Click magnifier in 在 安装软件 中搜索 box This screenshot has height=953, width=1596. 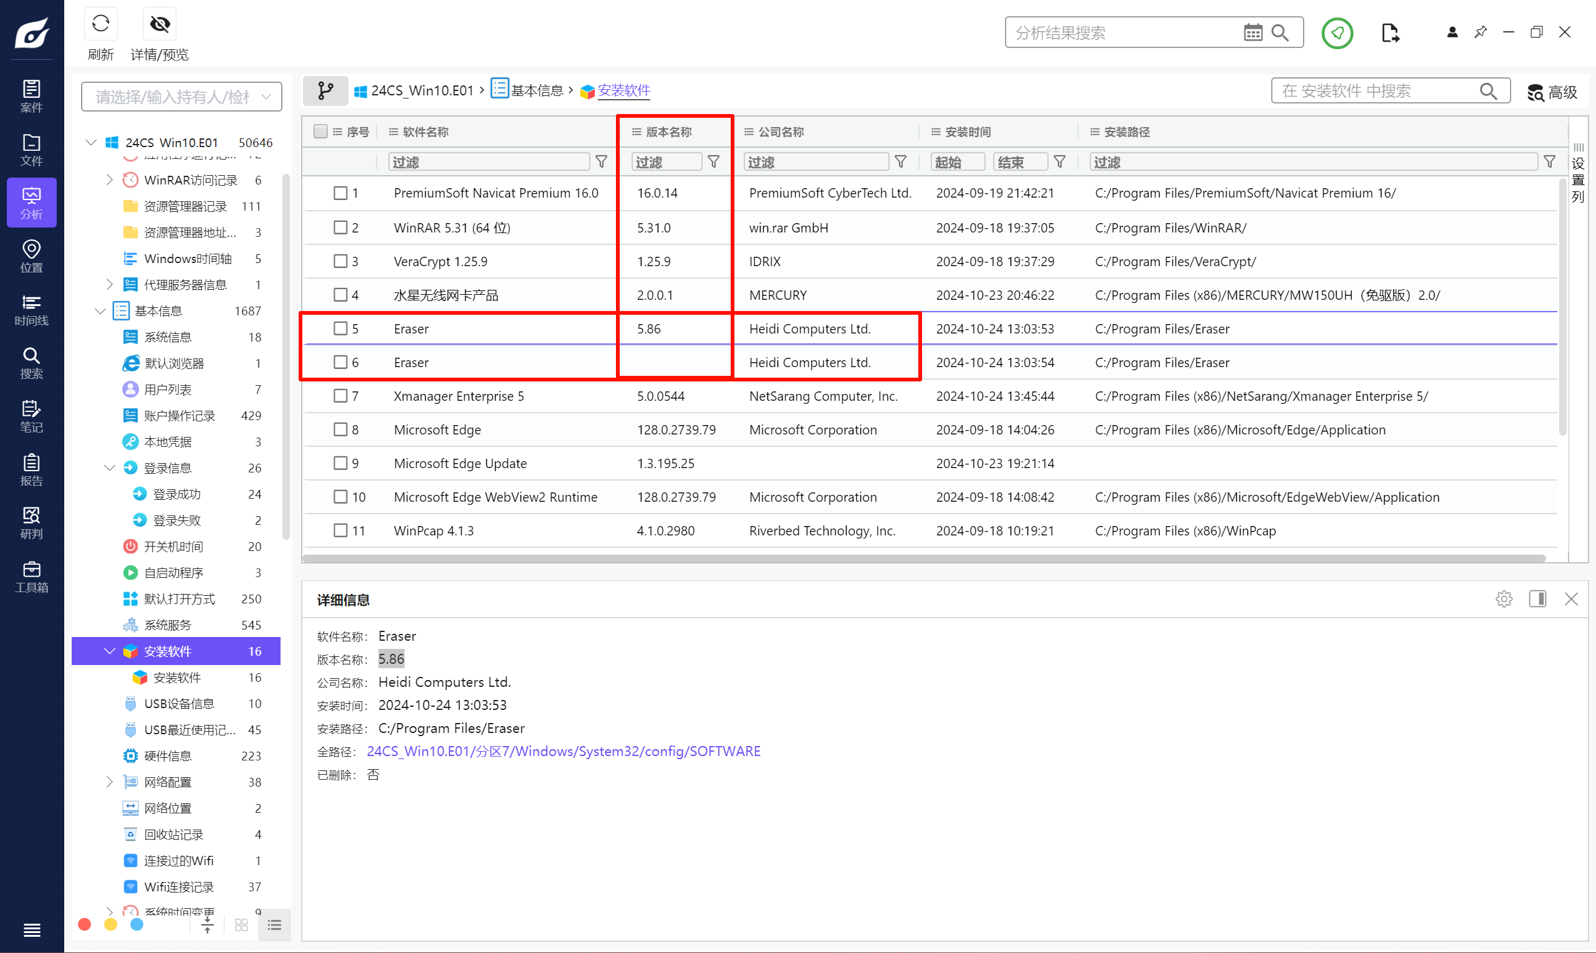[1488, 91]
